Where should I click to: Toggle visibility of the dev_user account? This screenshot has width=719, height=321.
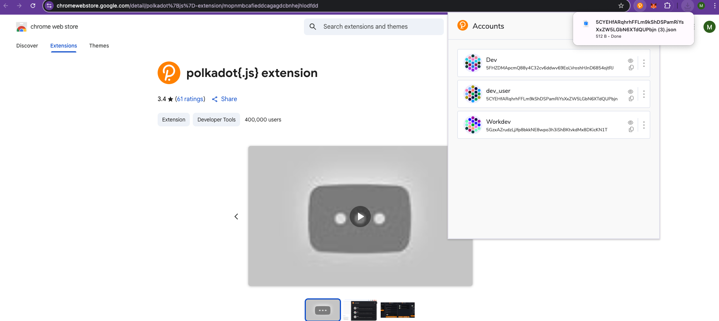[631, 92]
